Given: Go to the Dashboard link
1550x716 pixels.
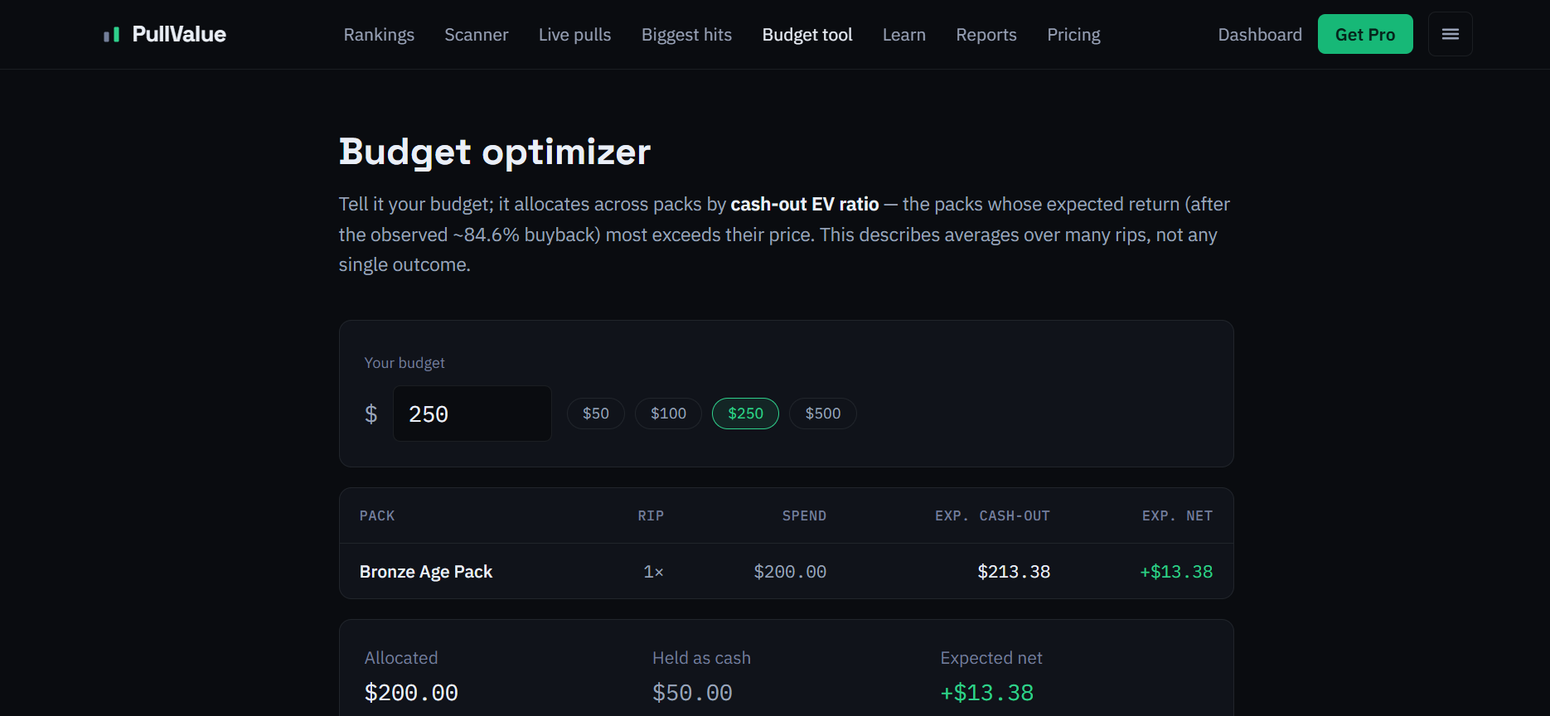Looking at the screenshot, I should [1260, 35].
